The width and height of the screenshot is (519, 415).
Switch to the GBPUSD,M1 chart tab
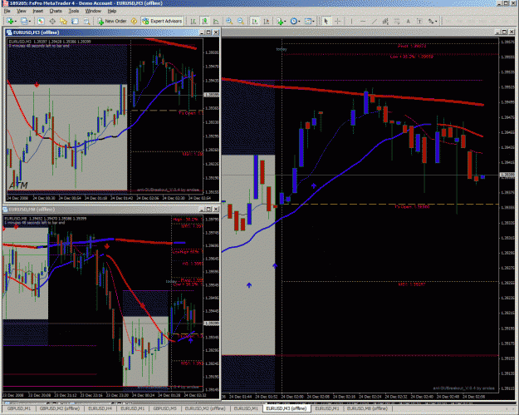19,408
